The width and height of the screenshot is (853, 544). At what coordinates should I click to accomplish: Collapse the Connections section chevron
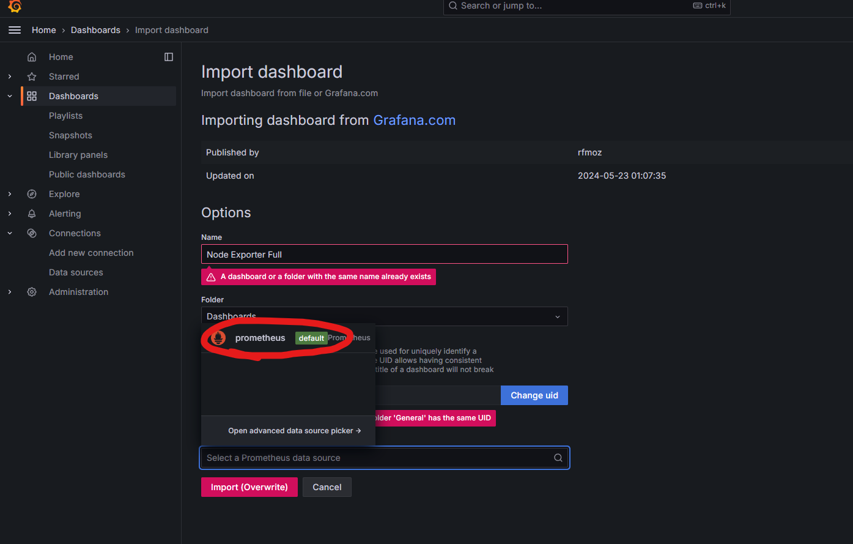pyautogui.click(x=9, y=233)
